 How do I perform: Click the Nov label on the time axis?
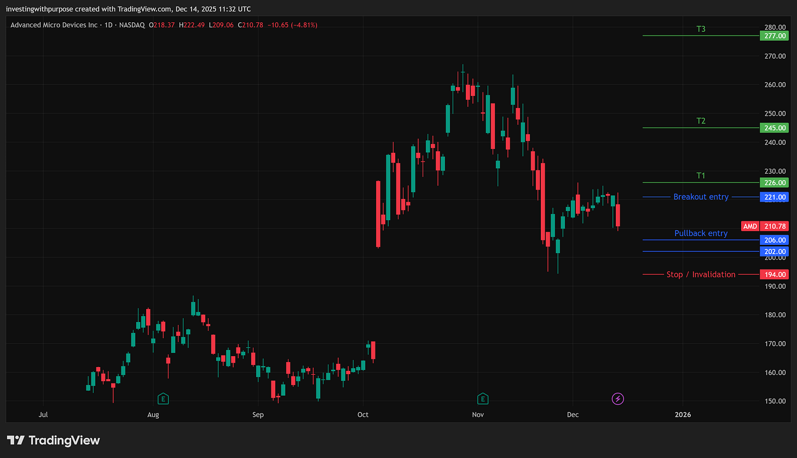click(x=478, y=415)
